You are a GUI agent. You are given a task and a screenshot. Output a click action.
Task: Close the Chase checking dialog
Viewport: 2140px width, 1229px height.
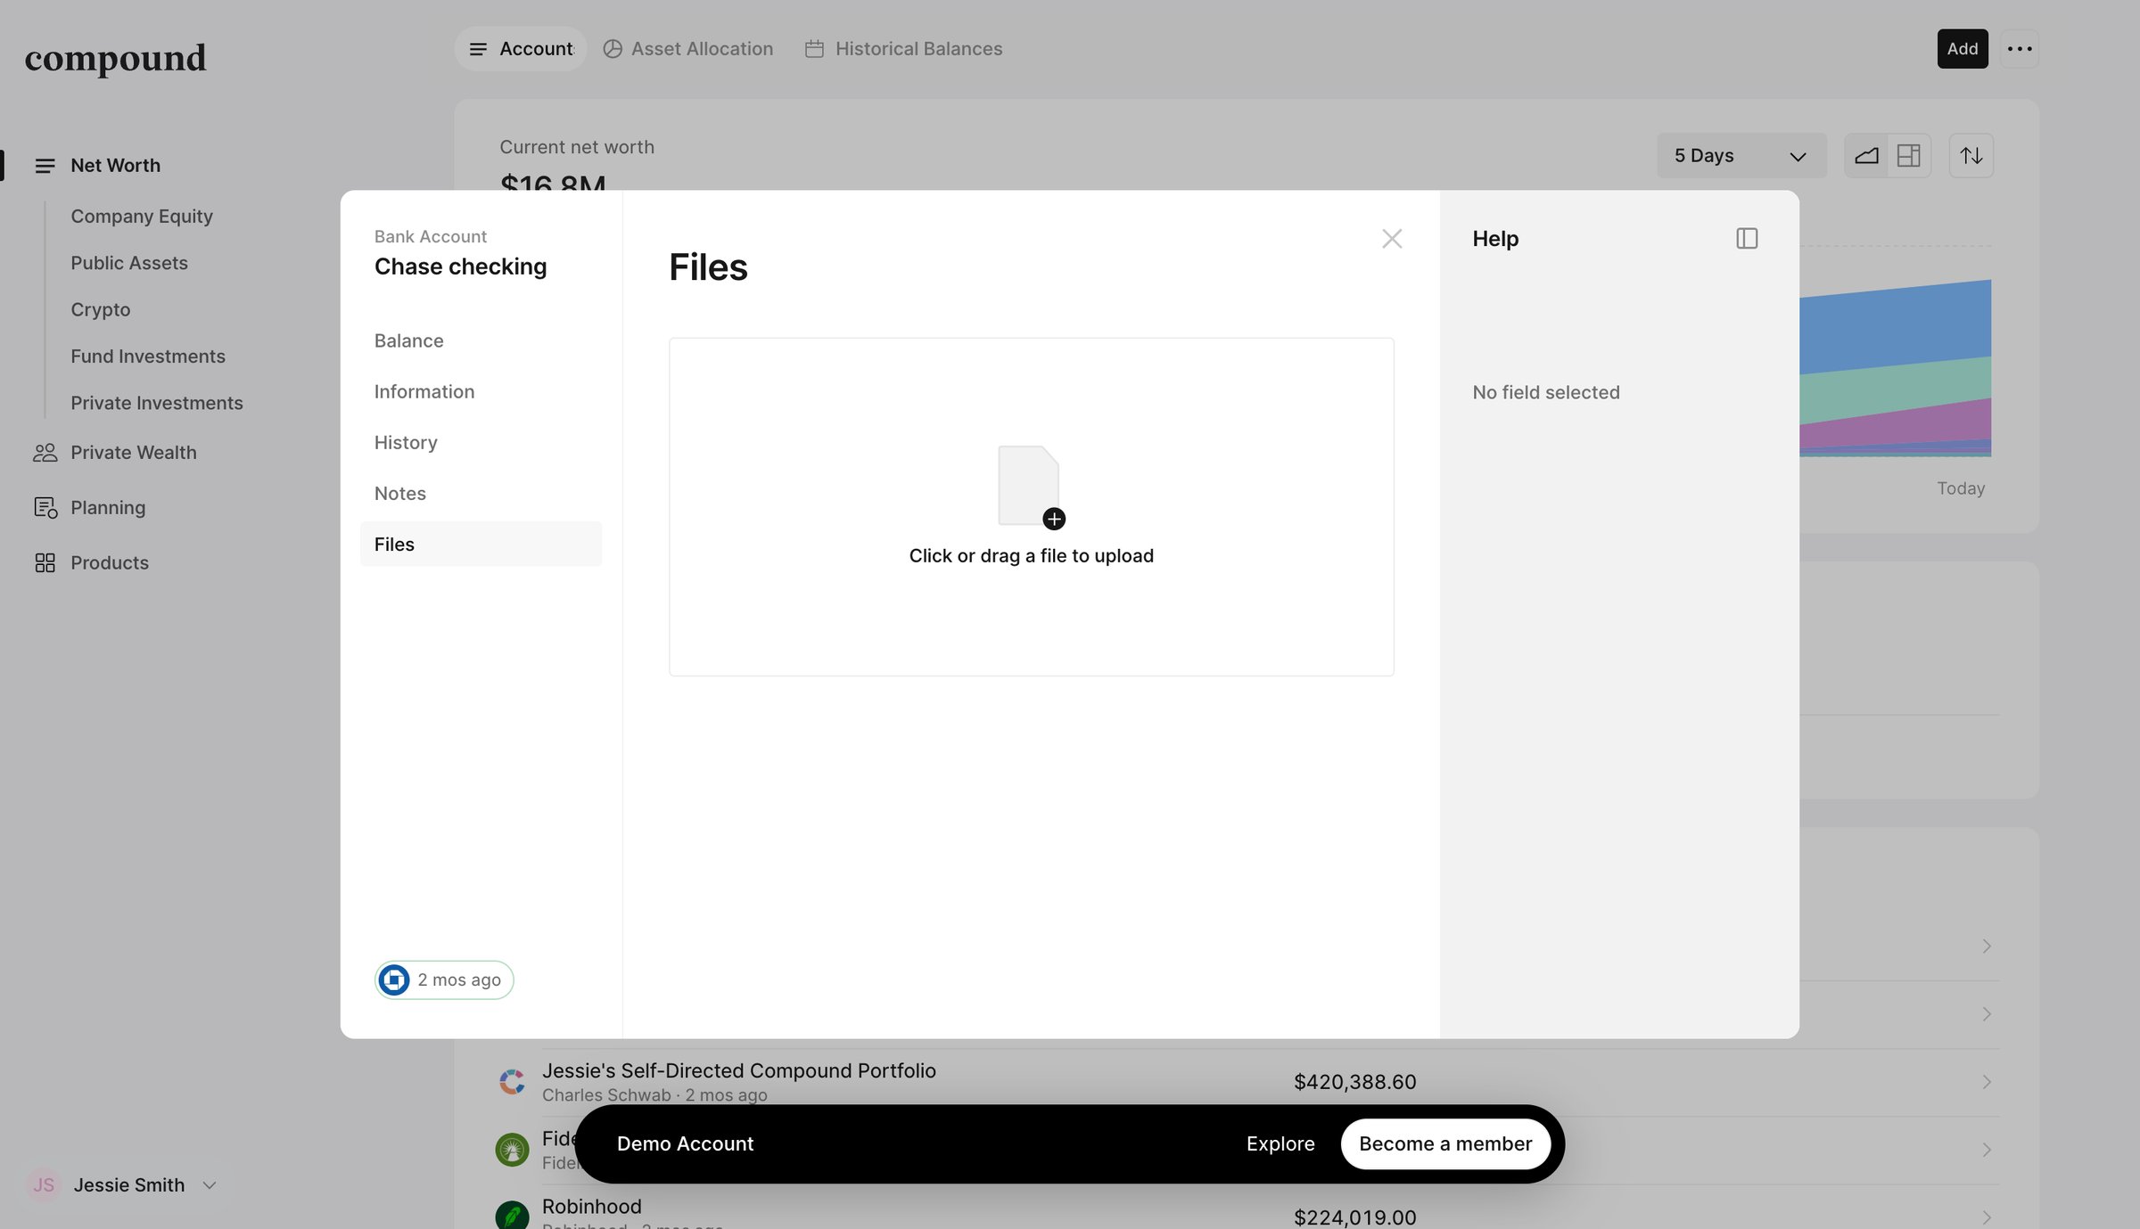1391,239
